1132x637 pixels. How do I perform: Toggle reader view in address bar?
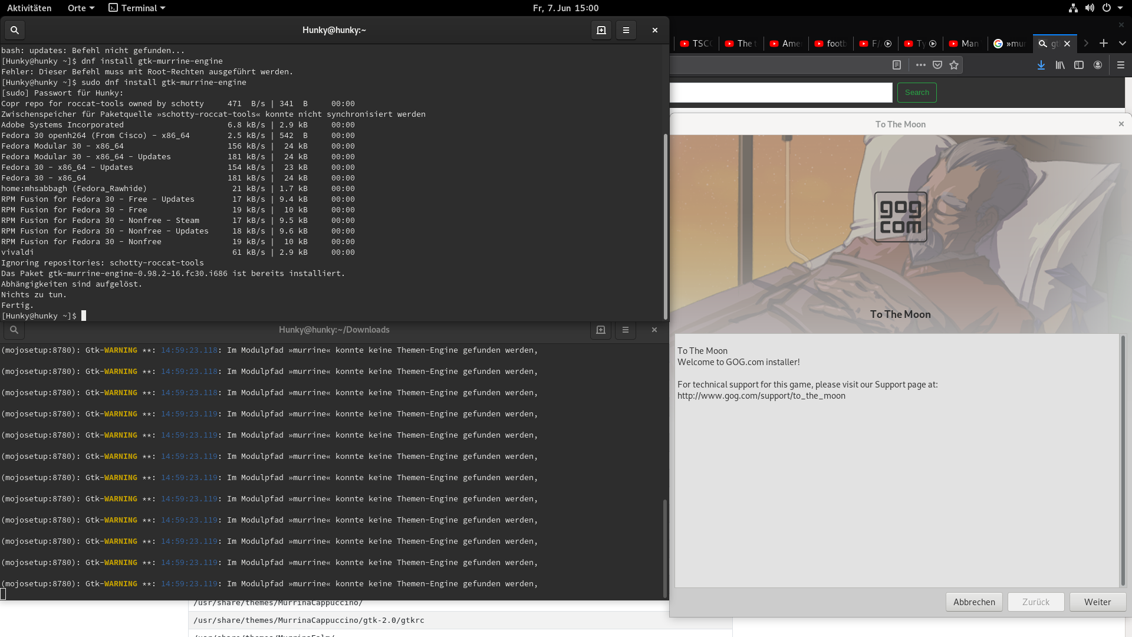[x=897, y=65]
